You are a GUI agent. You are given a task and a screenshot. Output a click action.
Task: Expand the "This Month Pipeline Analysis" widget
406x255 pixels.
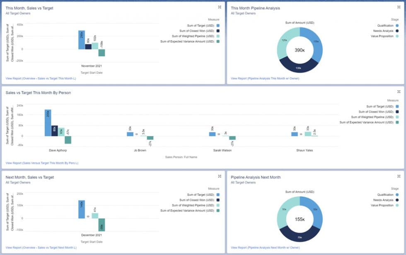click(x=399, y=7)
